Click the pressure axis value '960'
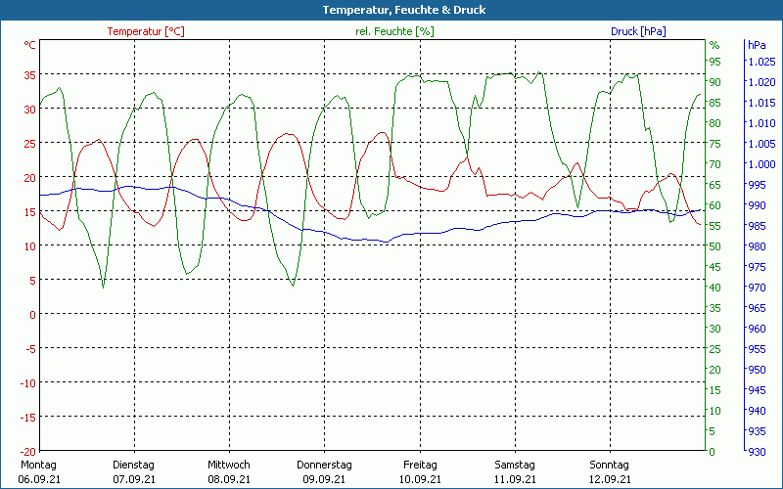Screen dimensions: 783x489 [757, 329]
